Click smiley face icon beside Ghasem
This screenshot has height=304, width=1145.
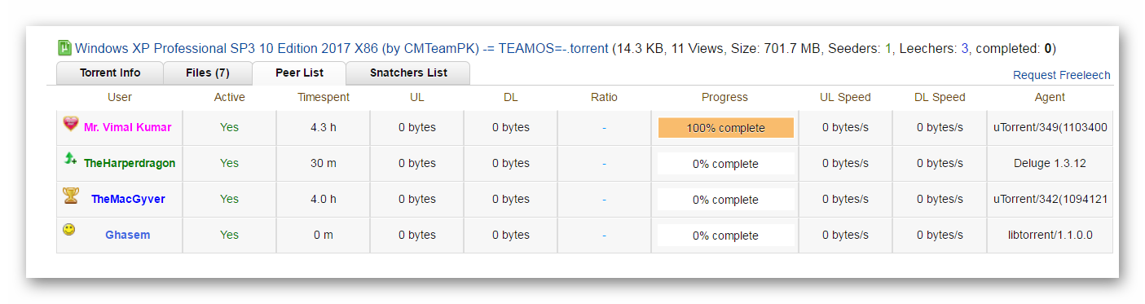pos(69,230)
